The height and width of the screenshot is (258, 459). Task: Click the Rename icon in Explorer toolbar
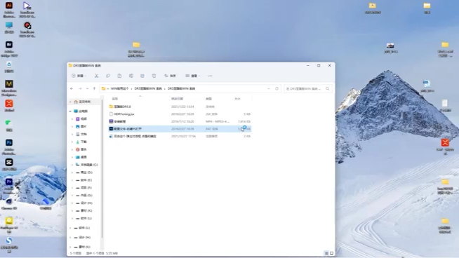pos(131,76)
